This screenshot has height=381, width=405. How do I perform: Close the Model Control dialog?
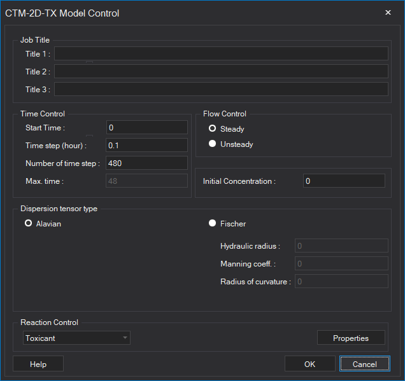[388, 12]
